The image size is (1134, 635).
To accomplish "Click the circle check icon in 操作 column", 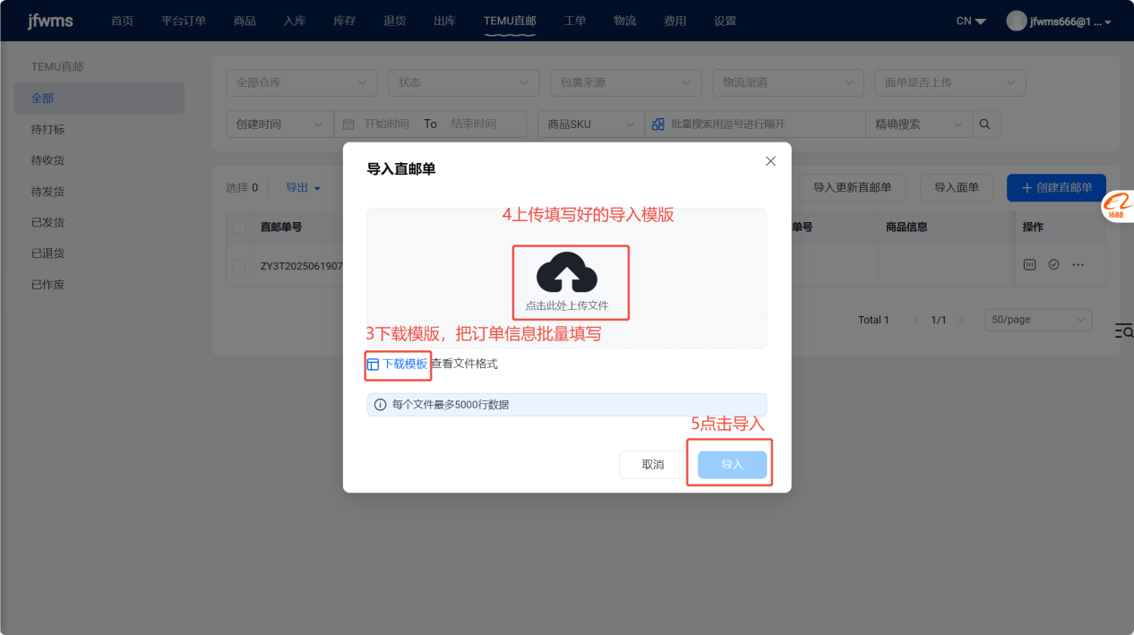I will click(x=1054, y=265).
